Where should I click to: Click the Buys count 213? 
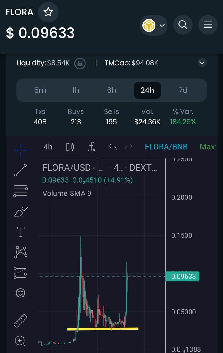click(x=76, y=122)
